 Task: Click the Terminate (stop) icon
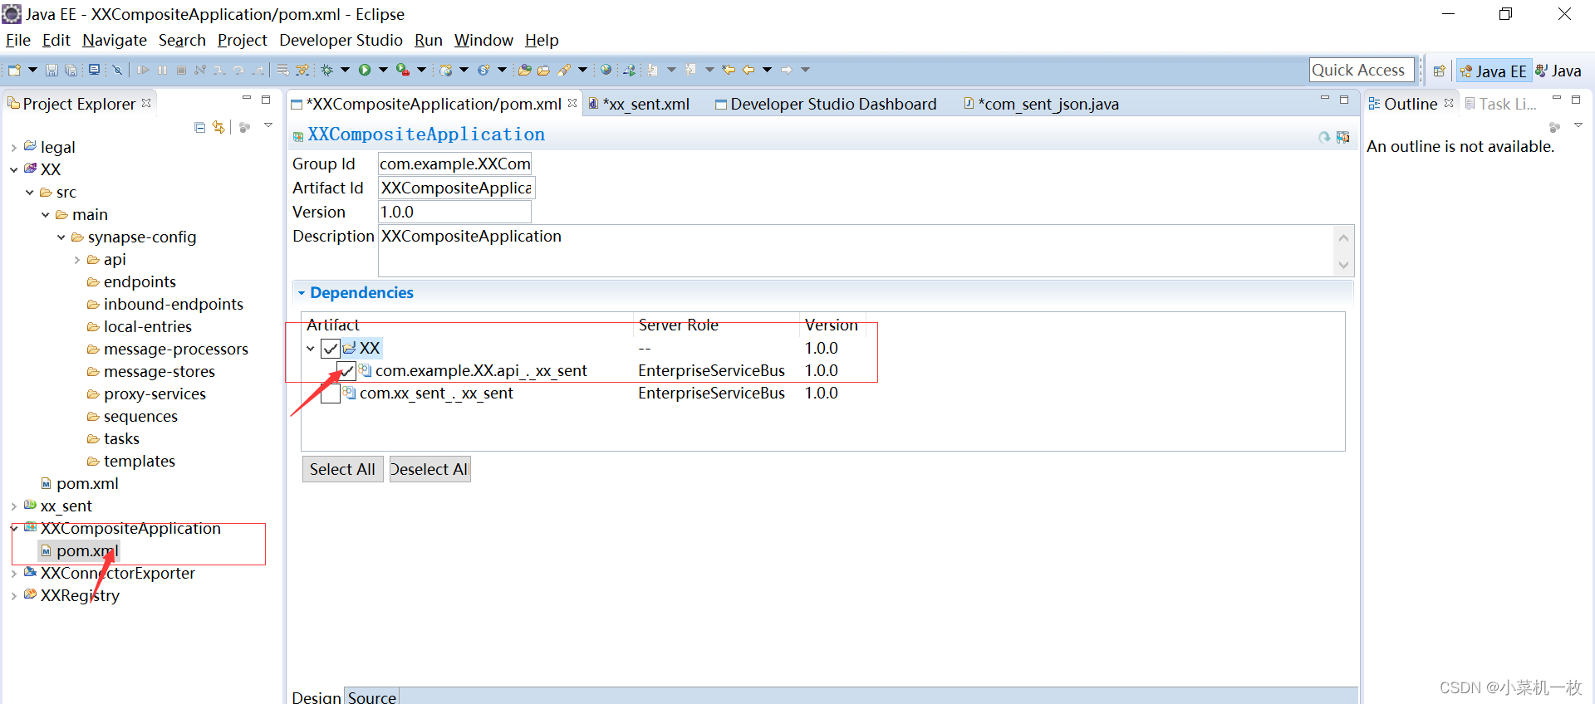(181, 70)
